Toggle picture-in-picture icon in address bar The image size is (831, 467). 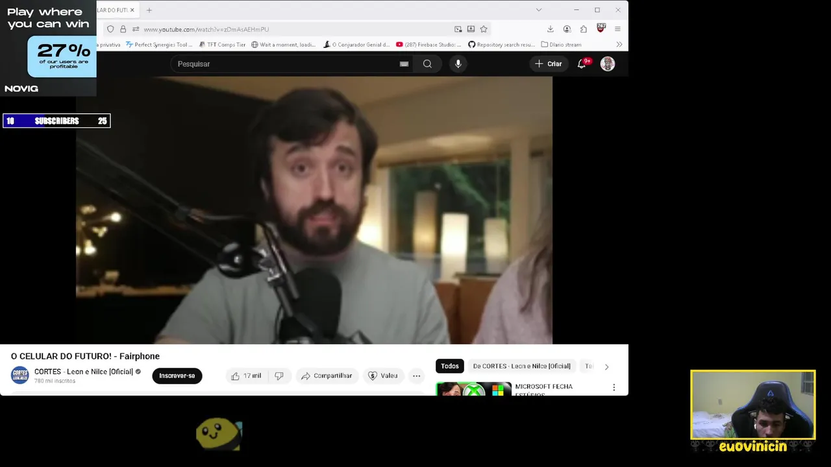coord(458,29)
